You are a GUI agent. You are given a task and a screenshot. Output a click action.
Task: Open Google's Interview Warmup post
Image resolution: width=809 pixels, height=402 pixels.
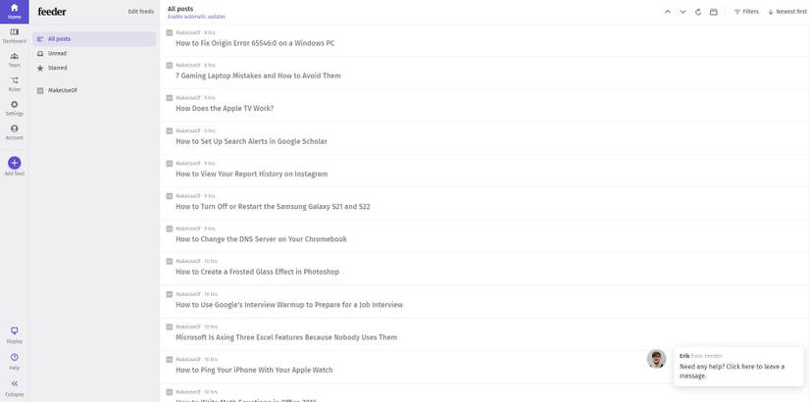pyautogui.click(x=289, y=305)
